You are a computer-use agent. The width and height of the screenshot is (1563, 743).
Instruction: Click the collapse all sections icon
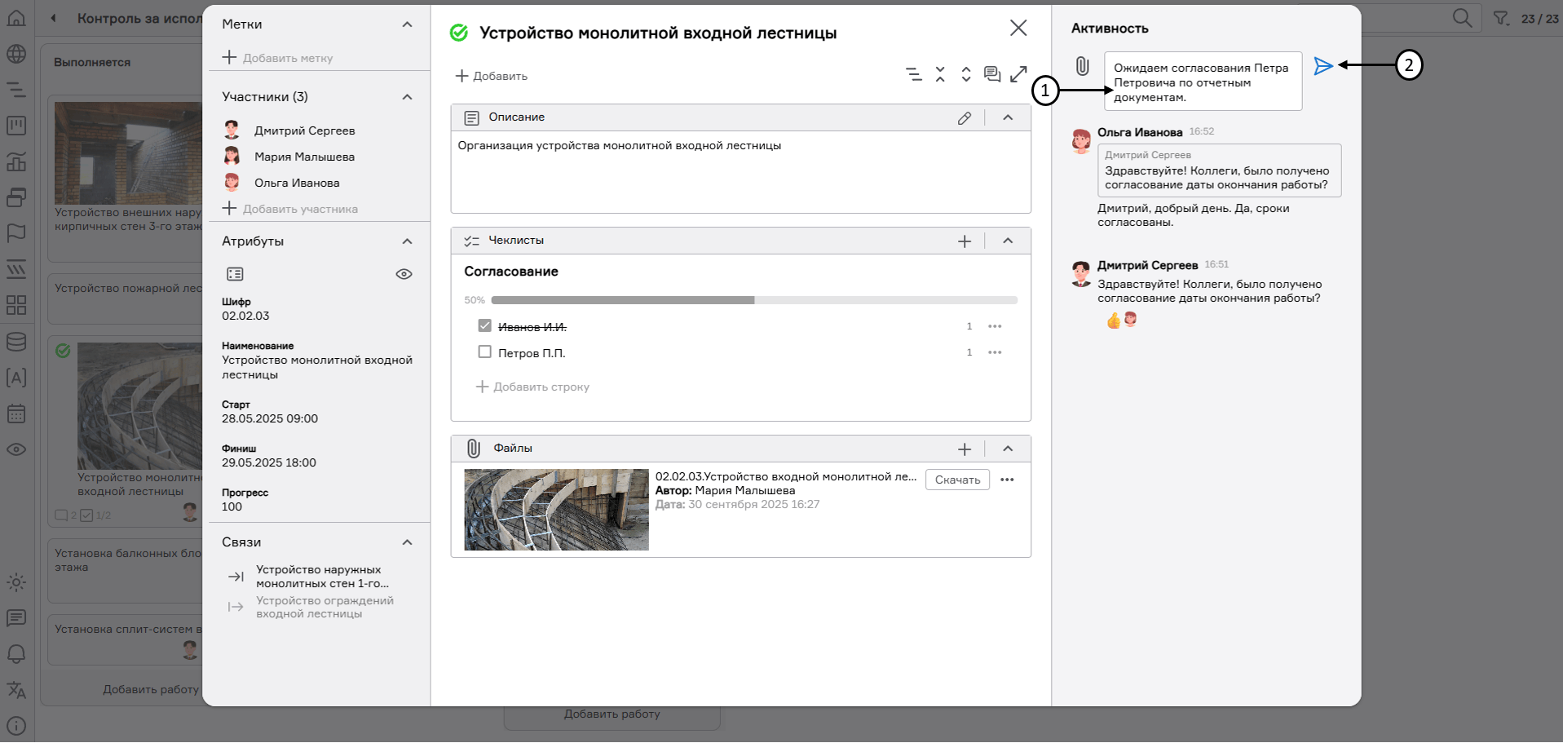[x=940, y=74]
